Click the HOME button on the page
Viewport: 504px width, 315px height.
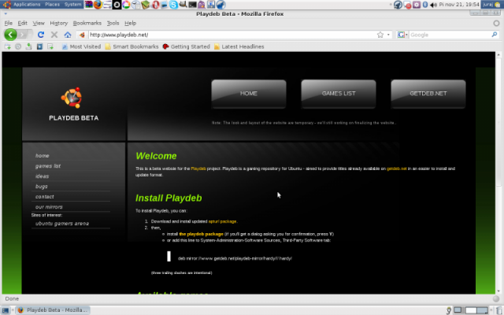click(249, 94)
